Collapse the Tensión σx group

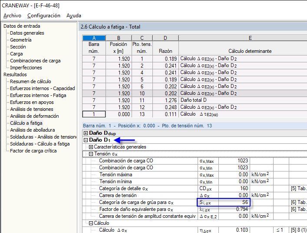pyautogui.click(x=91, y=154)
